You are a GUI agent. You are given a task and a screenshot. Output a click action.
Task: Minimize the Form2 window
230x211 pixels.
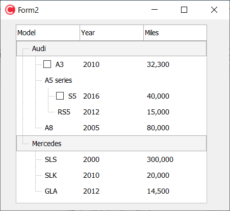pos(155,10)
